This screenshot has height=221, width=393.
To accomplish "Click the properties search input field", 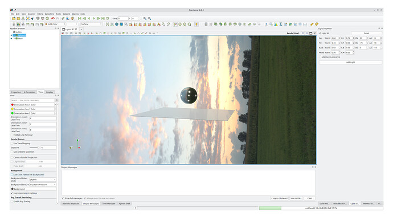I will point(32,100).
